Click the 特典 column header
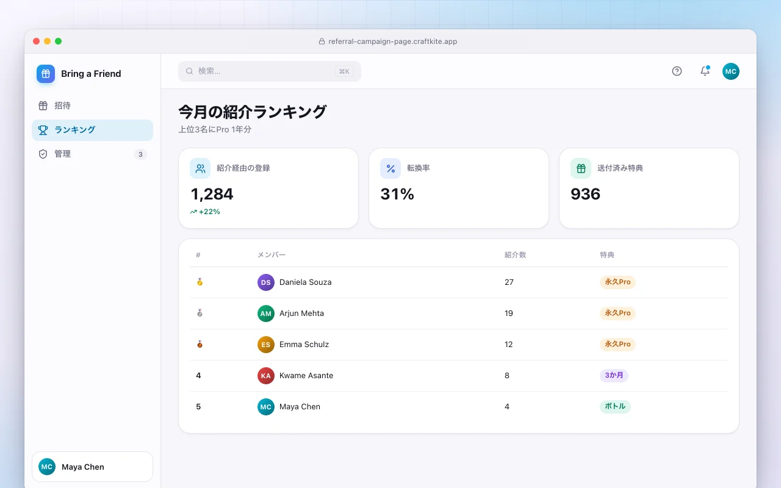The width and height of the screenshot is (781, 488). tap(607, 255)
